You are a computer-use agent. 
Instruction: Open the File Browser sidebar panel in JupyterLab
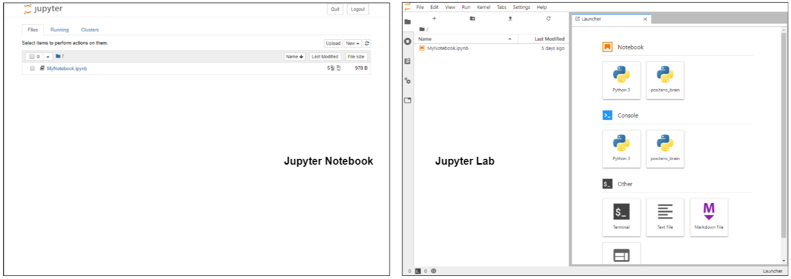(x=408, y=22)
